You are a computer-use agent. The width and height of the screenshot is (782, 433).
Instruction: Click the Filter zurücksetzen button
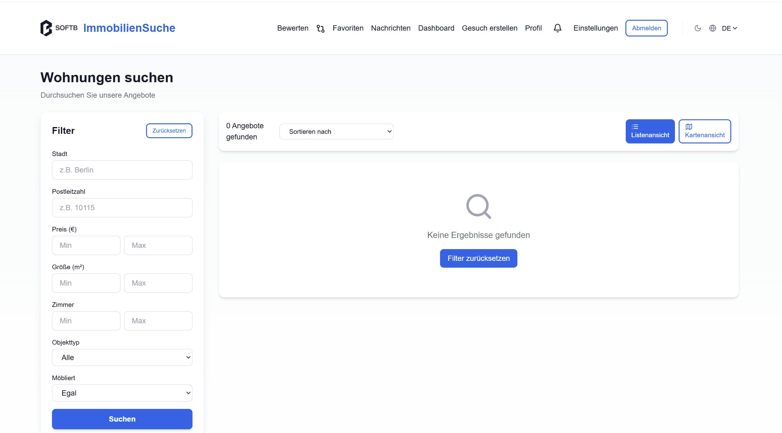click(x=478, y=258)
